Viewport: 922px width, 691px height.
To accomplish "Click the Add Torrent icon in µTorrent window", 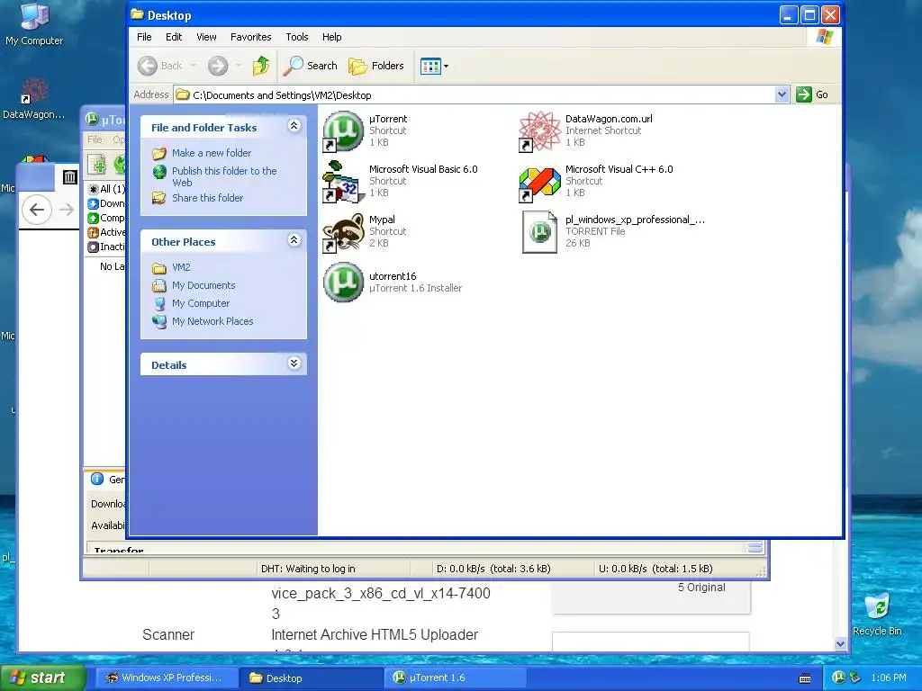I will [x=96, y=164].
